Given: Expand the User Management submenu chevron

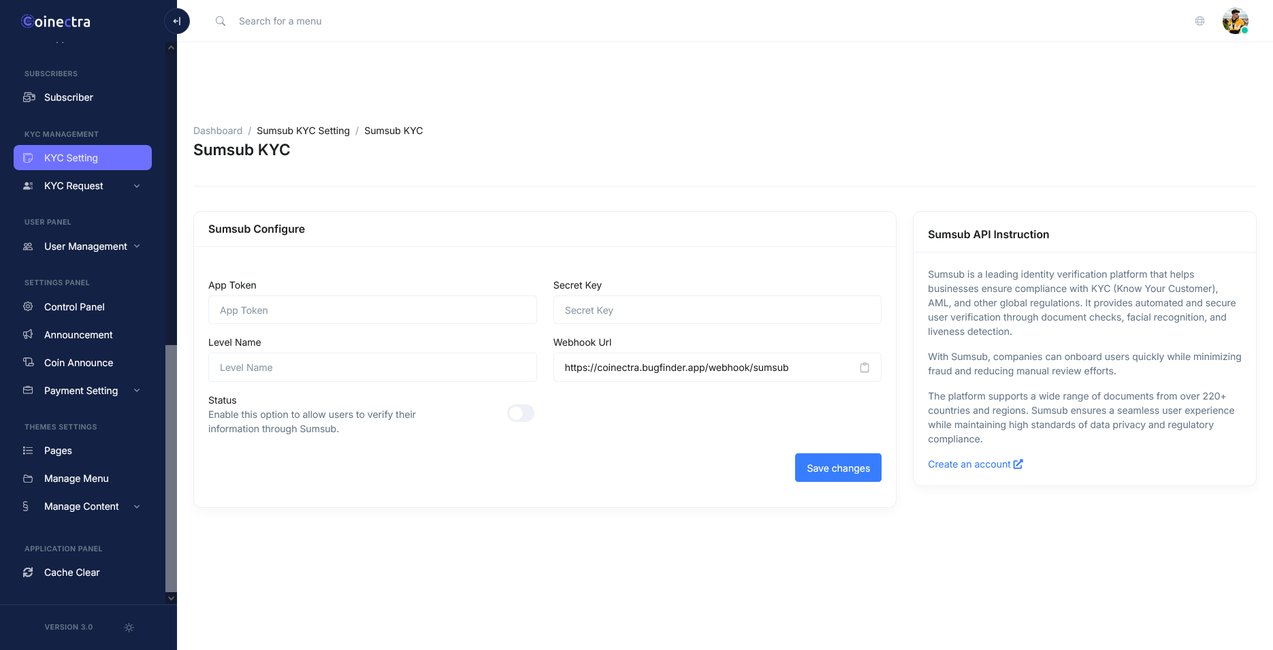Looking at the screenshot, I should click(137, 246).
